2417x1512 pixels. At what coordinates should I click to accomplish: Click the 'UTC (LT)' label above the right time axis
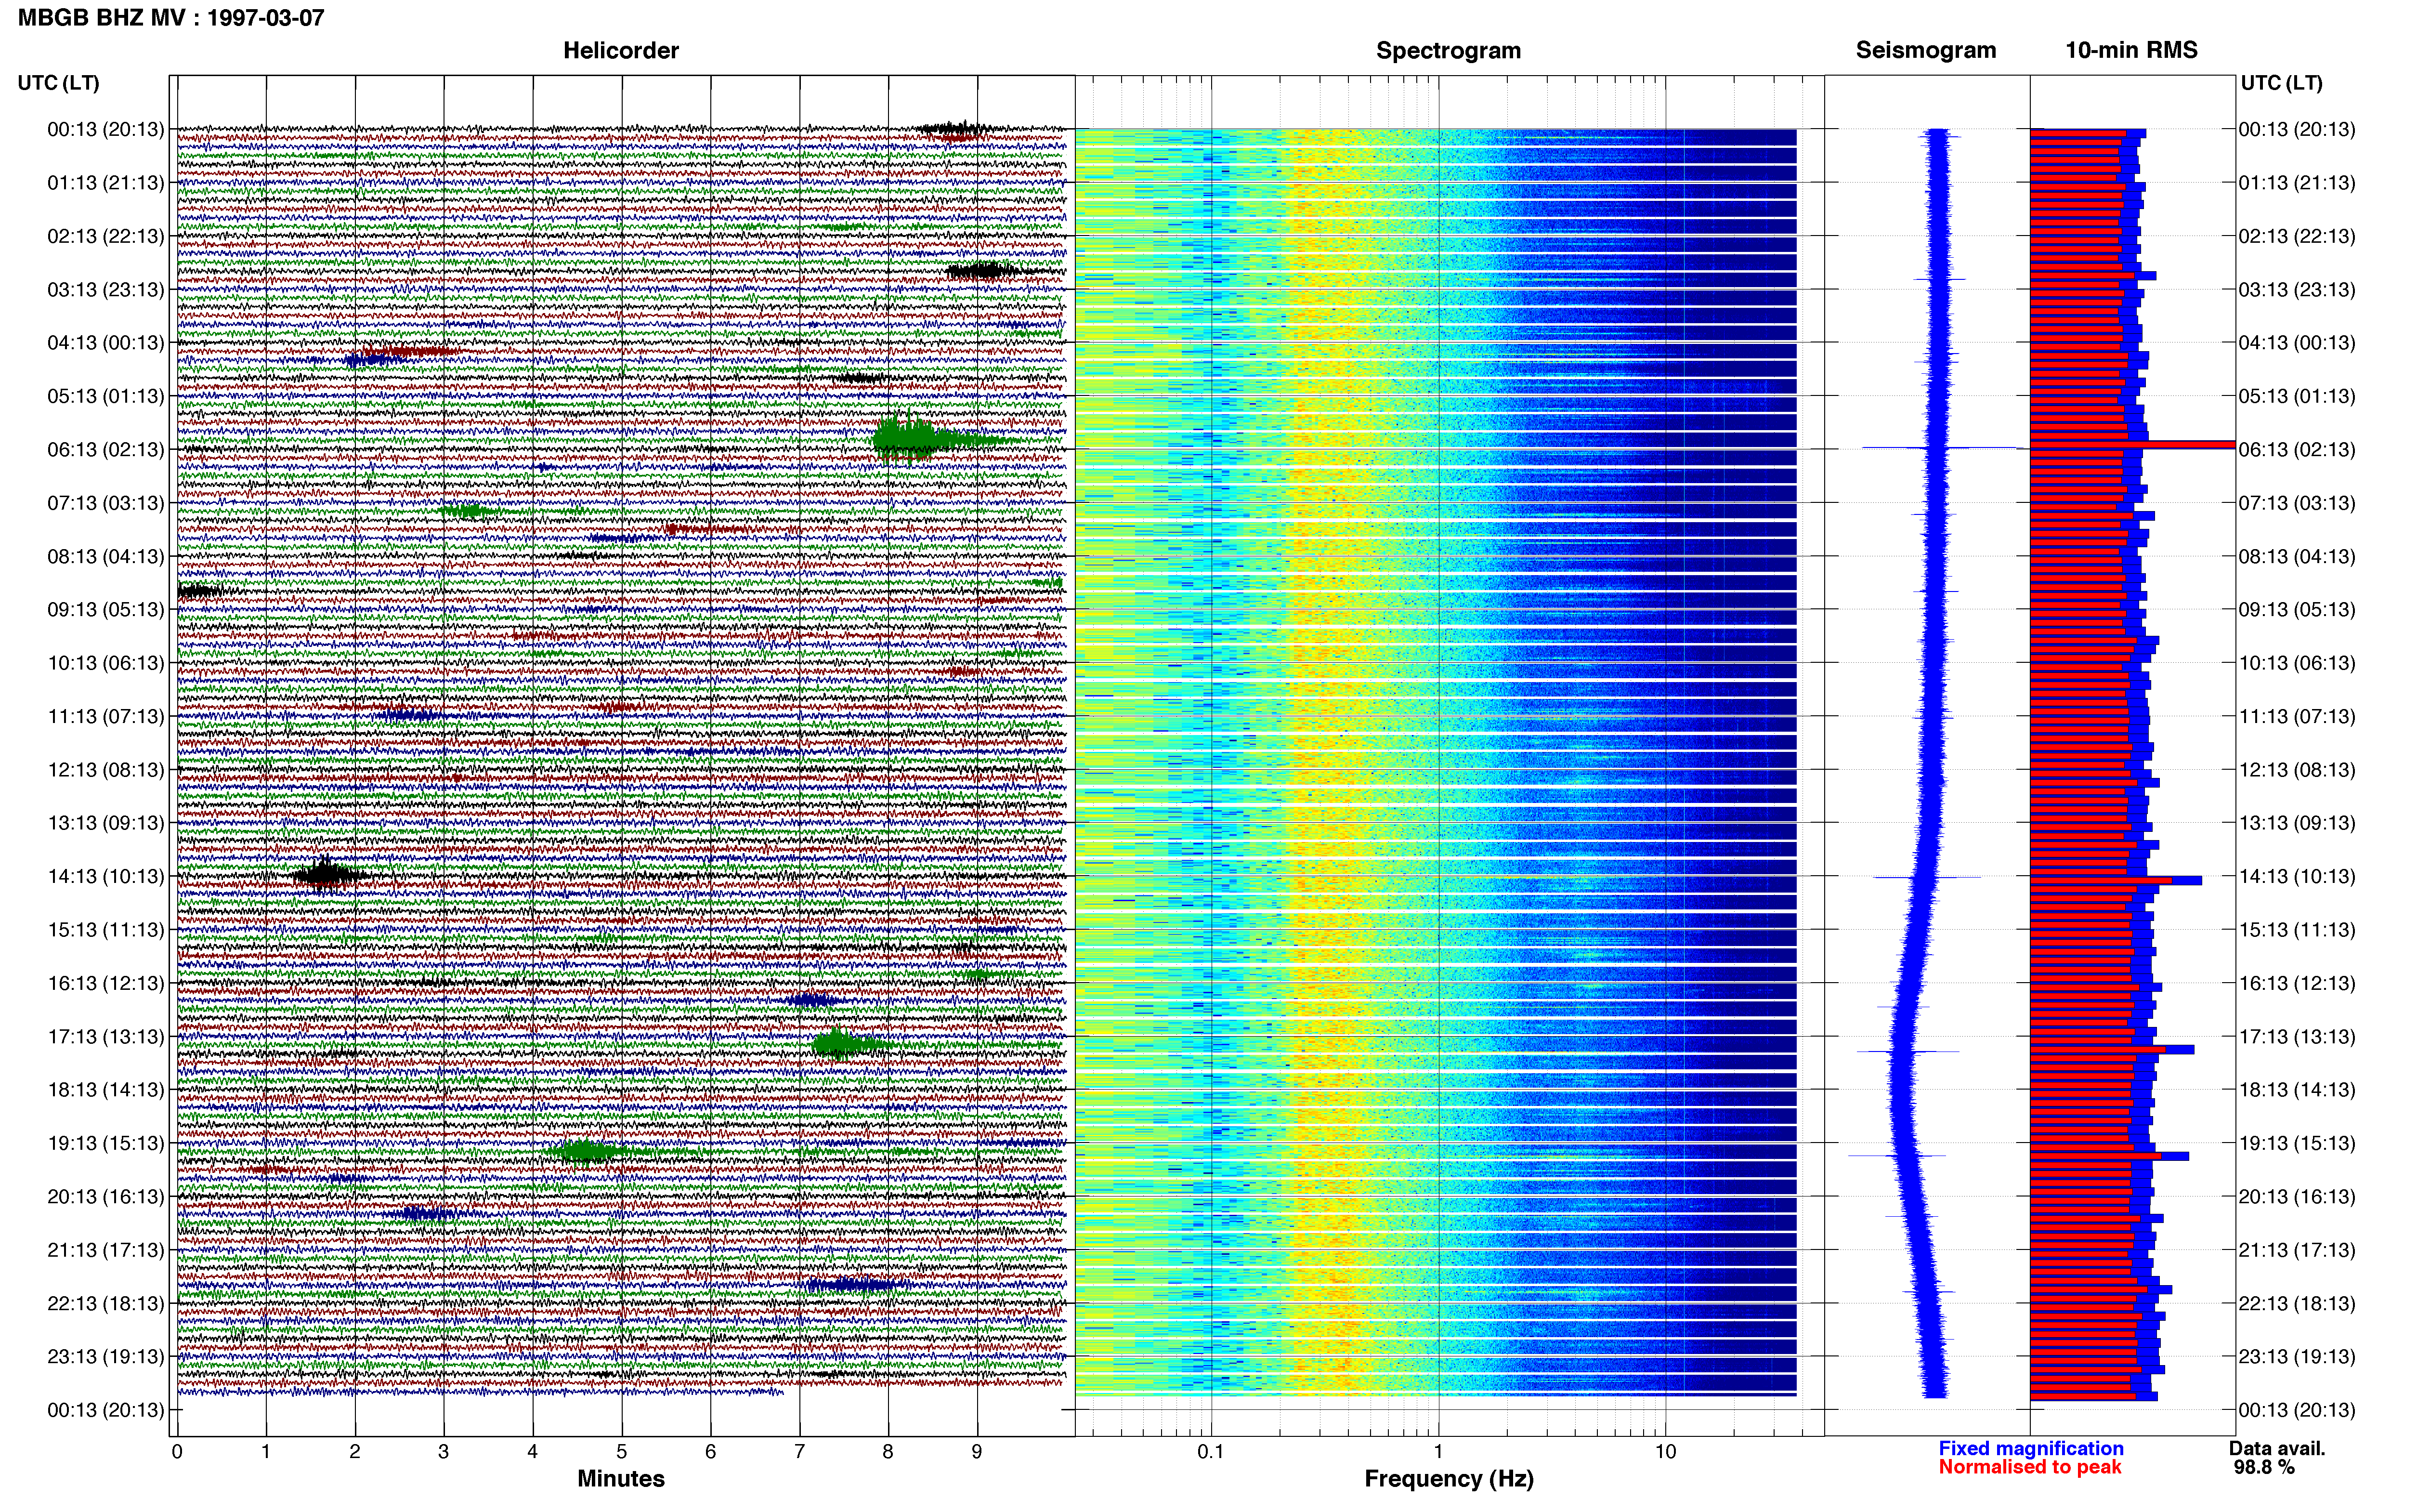click(x=2281, y=83)
